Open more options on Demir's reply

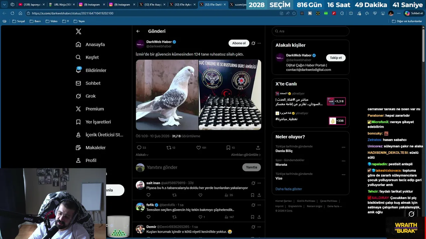pos(259,227)
